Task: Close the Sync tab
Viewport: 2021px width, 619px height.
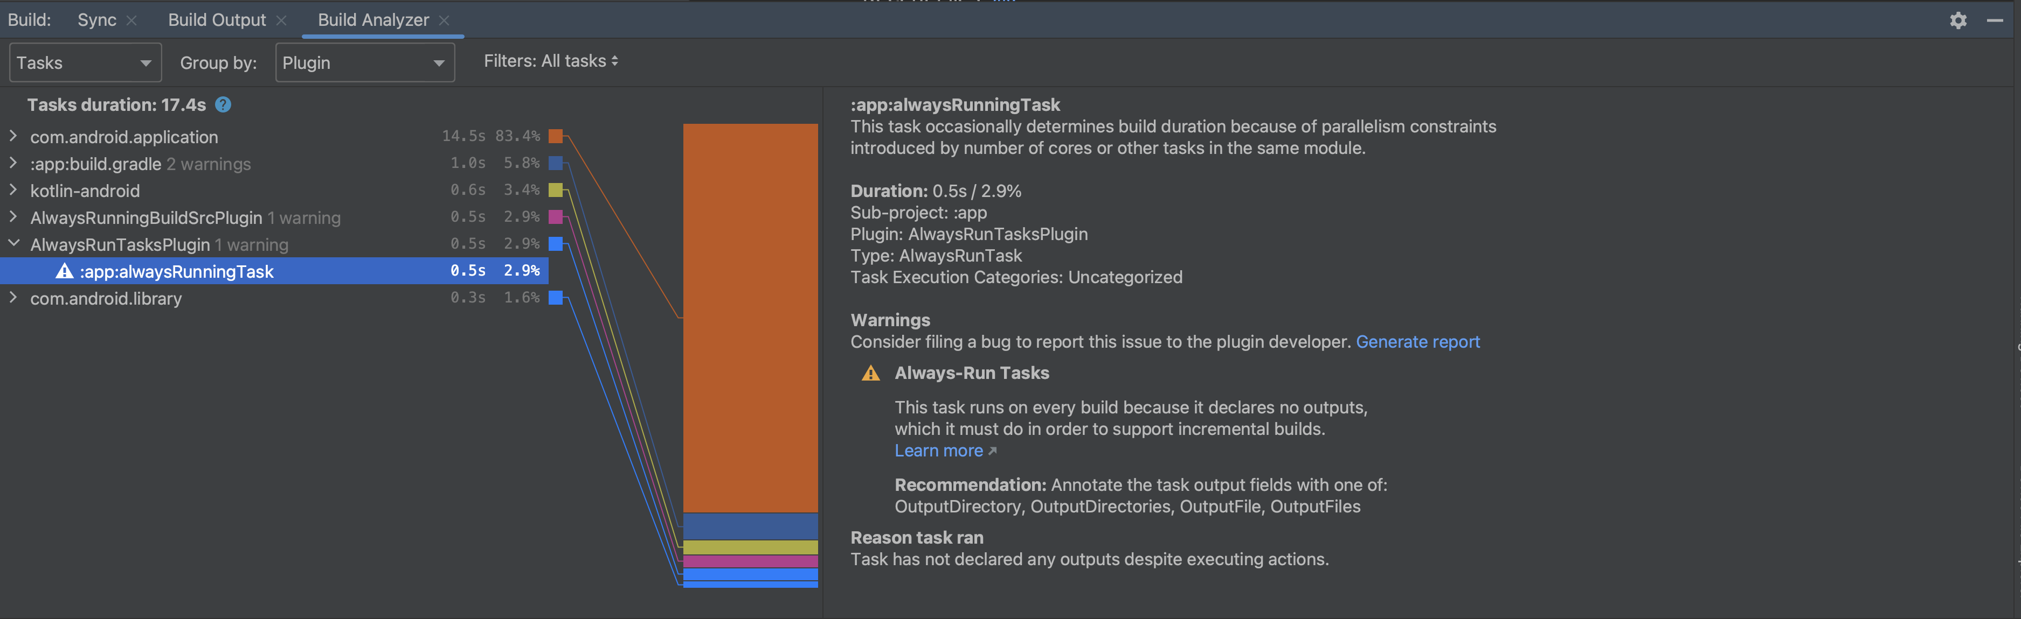Action: [x=132, y=20]
